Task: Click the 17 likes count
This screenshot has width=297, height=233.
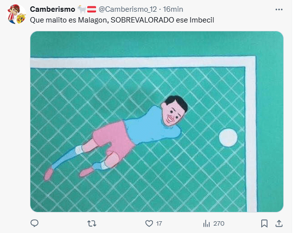Action: [x=159, y=224]
